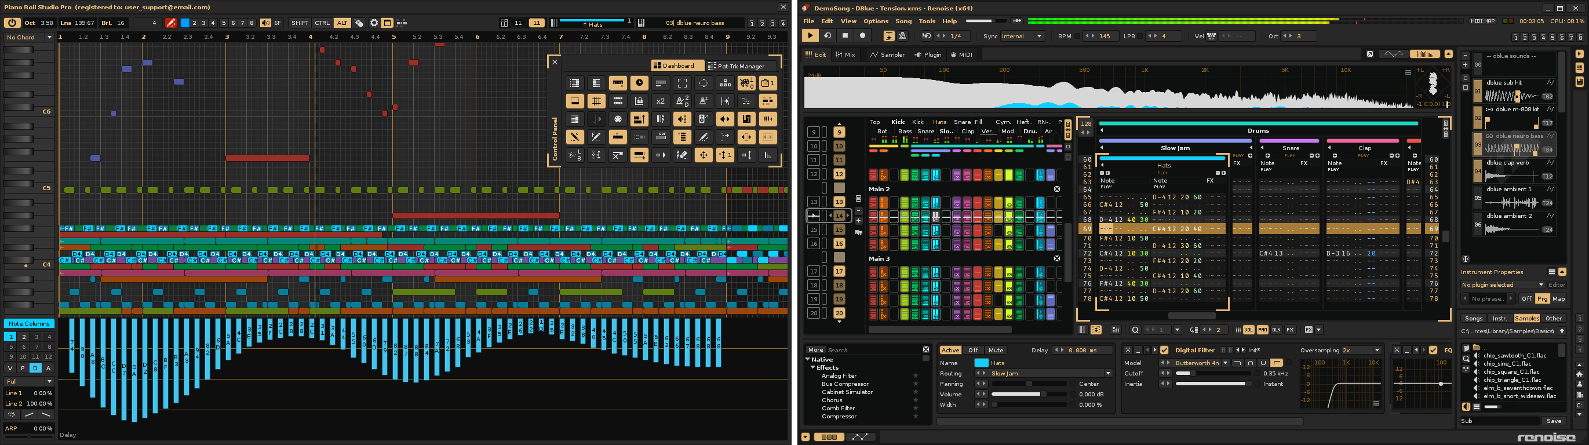This screenshot has height=445, width=1589.
Task: Toggle the SHIFT modifier button
Action: tap(300, 23)
